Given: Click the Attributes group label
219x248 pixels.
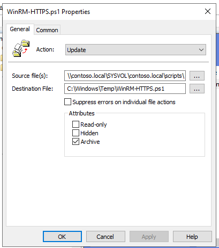Looking at the screenshot, I should (81, 113).
